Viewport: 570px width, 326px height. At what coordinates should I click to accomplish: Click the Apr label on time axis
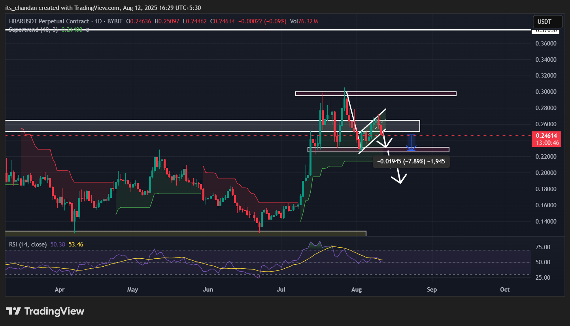[x=60, y=290]
